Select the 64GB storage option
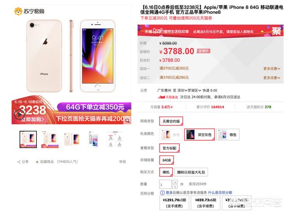 point(166,160)
